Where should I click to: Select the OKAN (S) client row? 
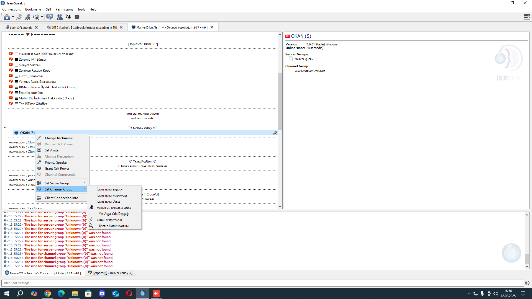145,133
